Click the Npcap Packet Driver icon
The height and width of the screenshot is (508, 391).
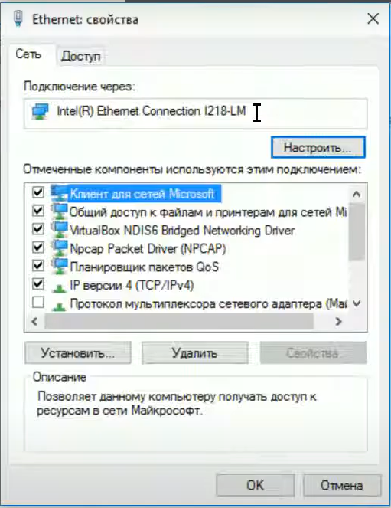pyautogui.click(x=60, y=248)
